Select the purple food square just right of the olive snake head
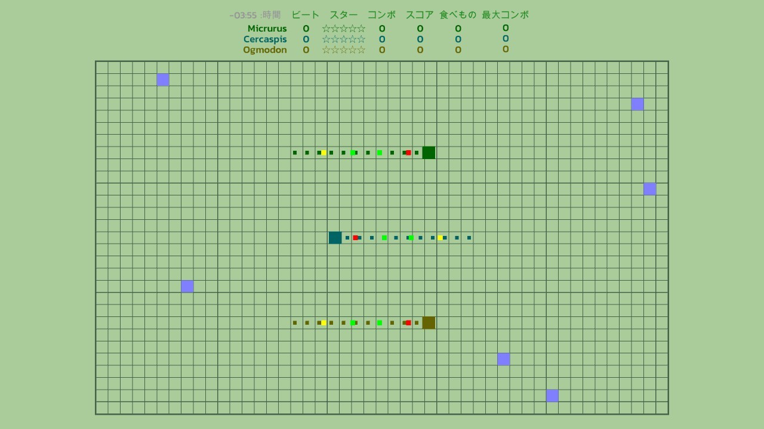The height and width of the screenshot is (429, 764). [504, 359]
